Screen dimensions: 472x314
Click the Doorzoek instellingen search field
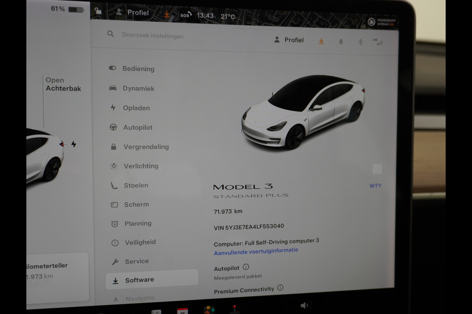[x=153, y=36]
